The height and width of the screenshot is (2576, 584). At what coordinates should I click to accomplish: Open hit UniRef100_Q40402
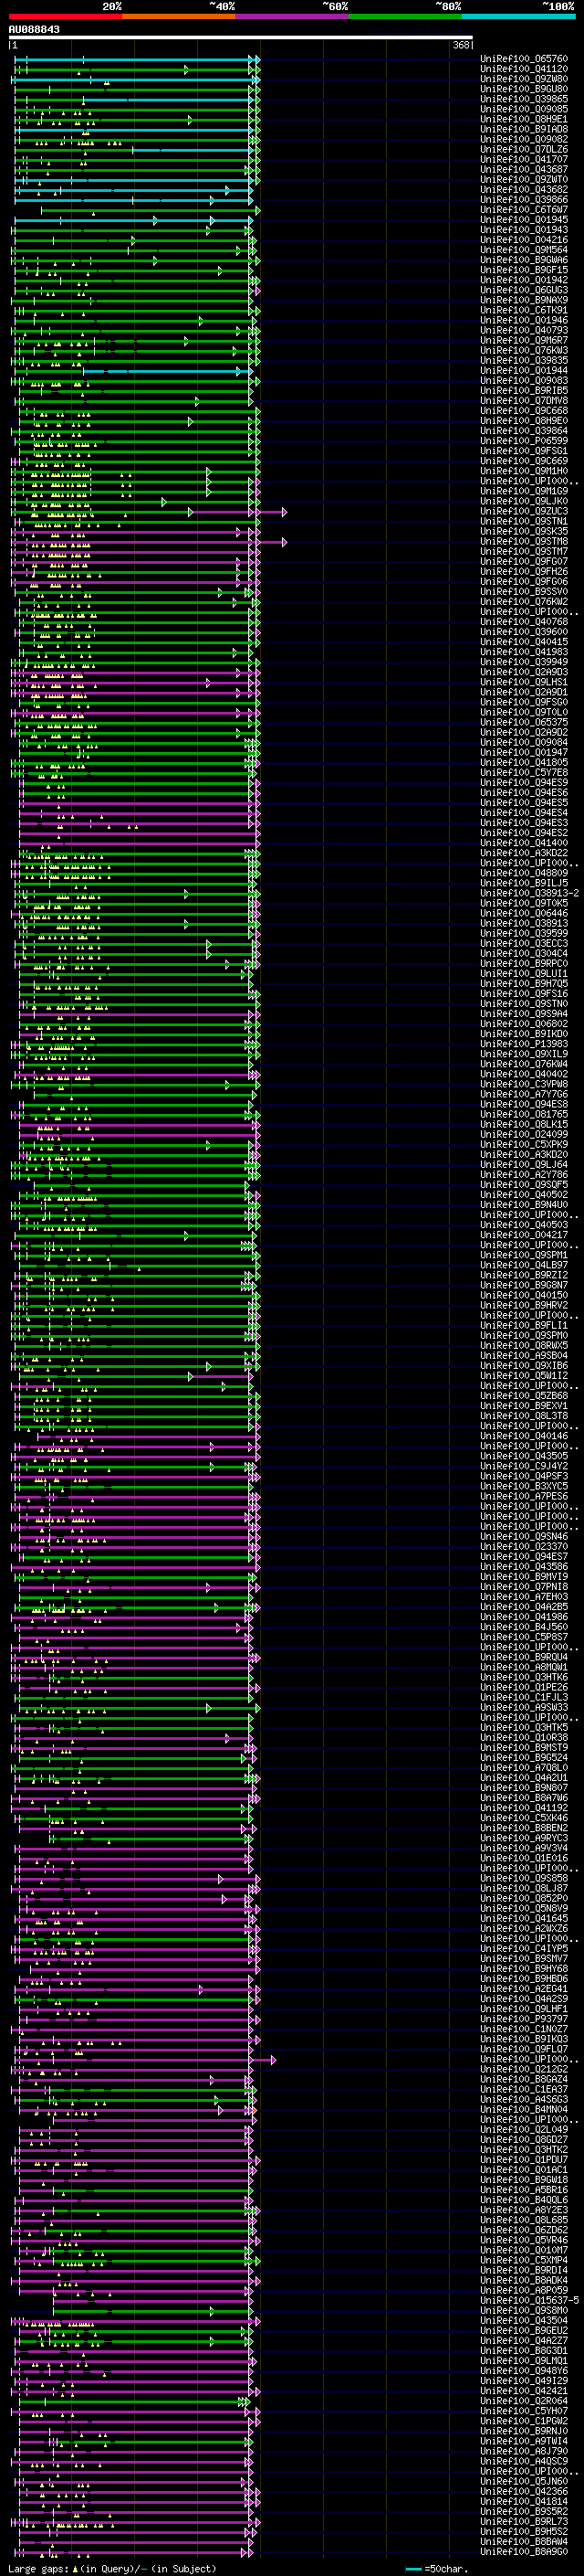pos(524,1075)
